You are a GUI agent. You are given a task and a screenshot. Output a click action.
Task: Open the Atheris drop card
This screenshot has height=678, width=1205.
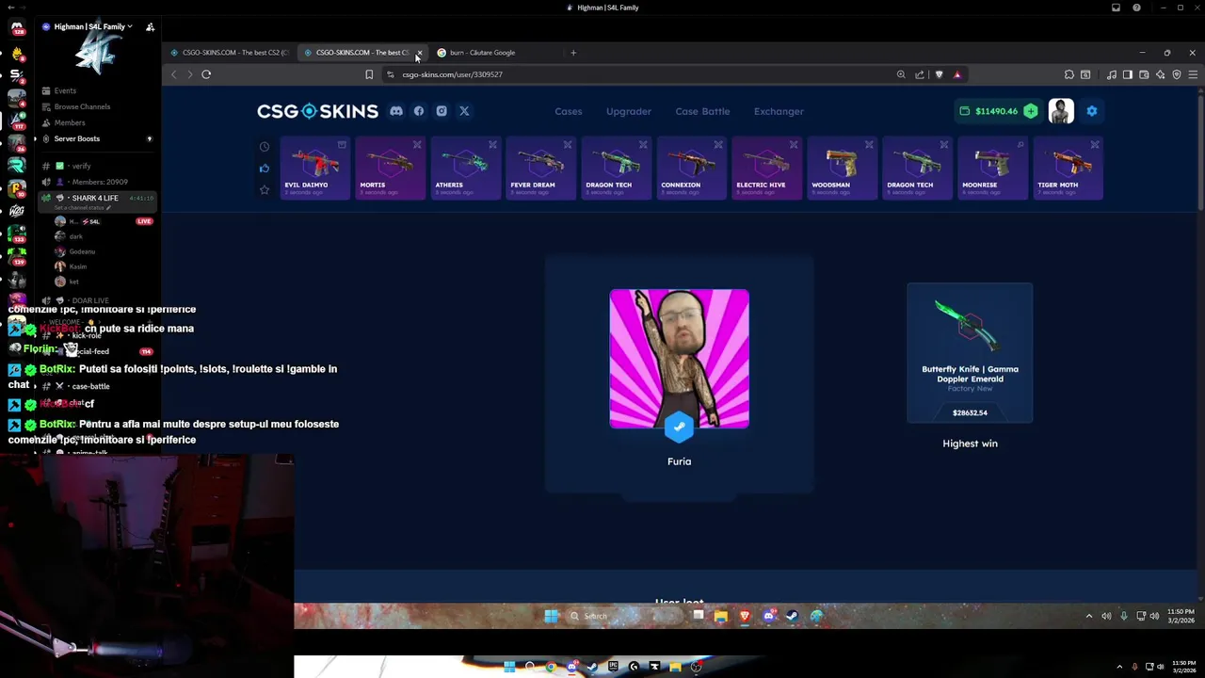pyautogui.click(x=465, y=169)
